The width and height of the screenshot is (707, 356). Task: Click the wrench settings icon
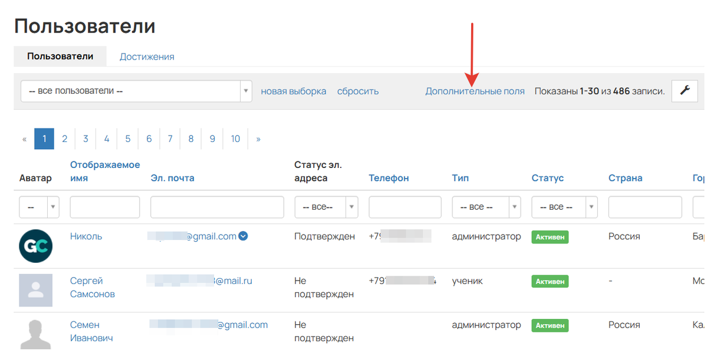[x=685, y=91]
